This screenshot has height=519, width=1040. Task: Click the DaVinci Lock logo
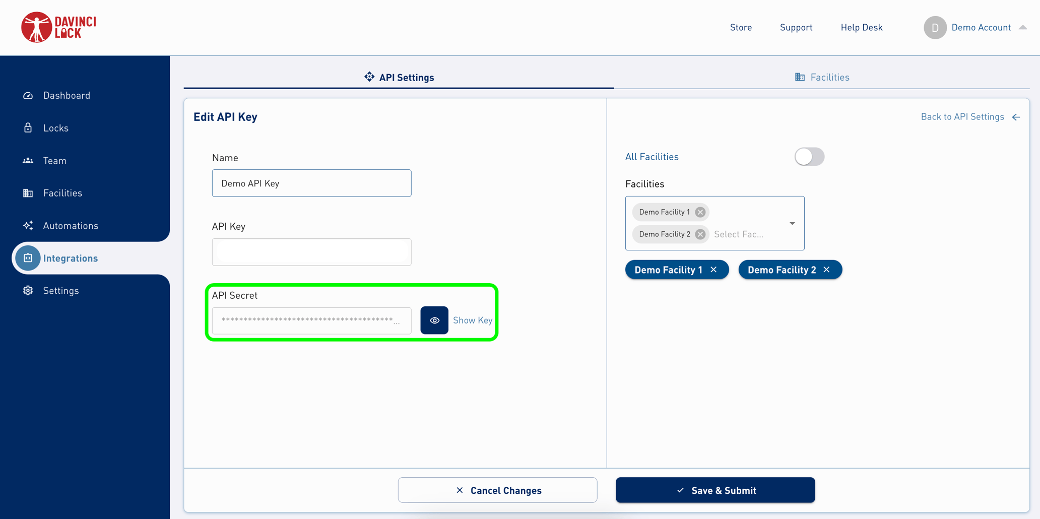[58, 27]
